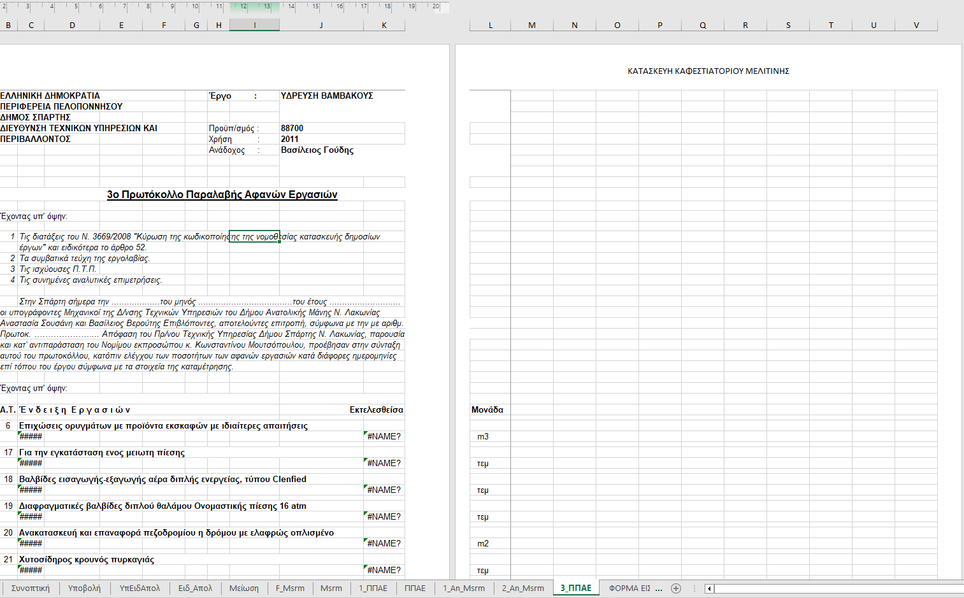
Task: Switch to the Συνοπτική sheet tab
Action: pos(30,588)
